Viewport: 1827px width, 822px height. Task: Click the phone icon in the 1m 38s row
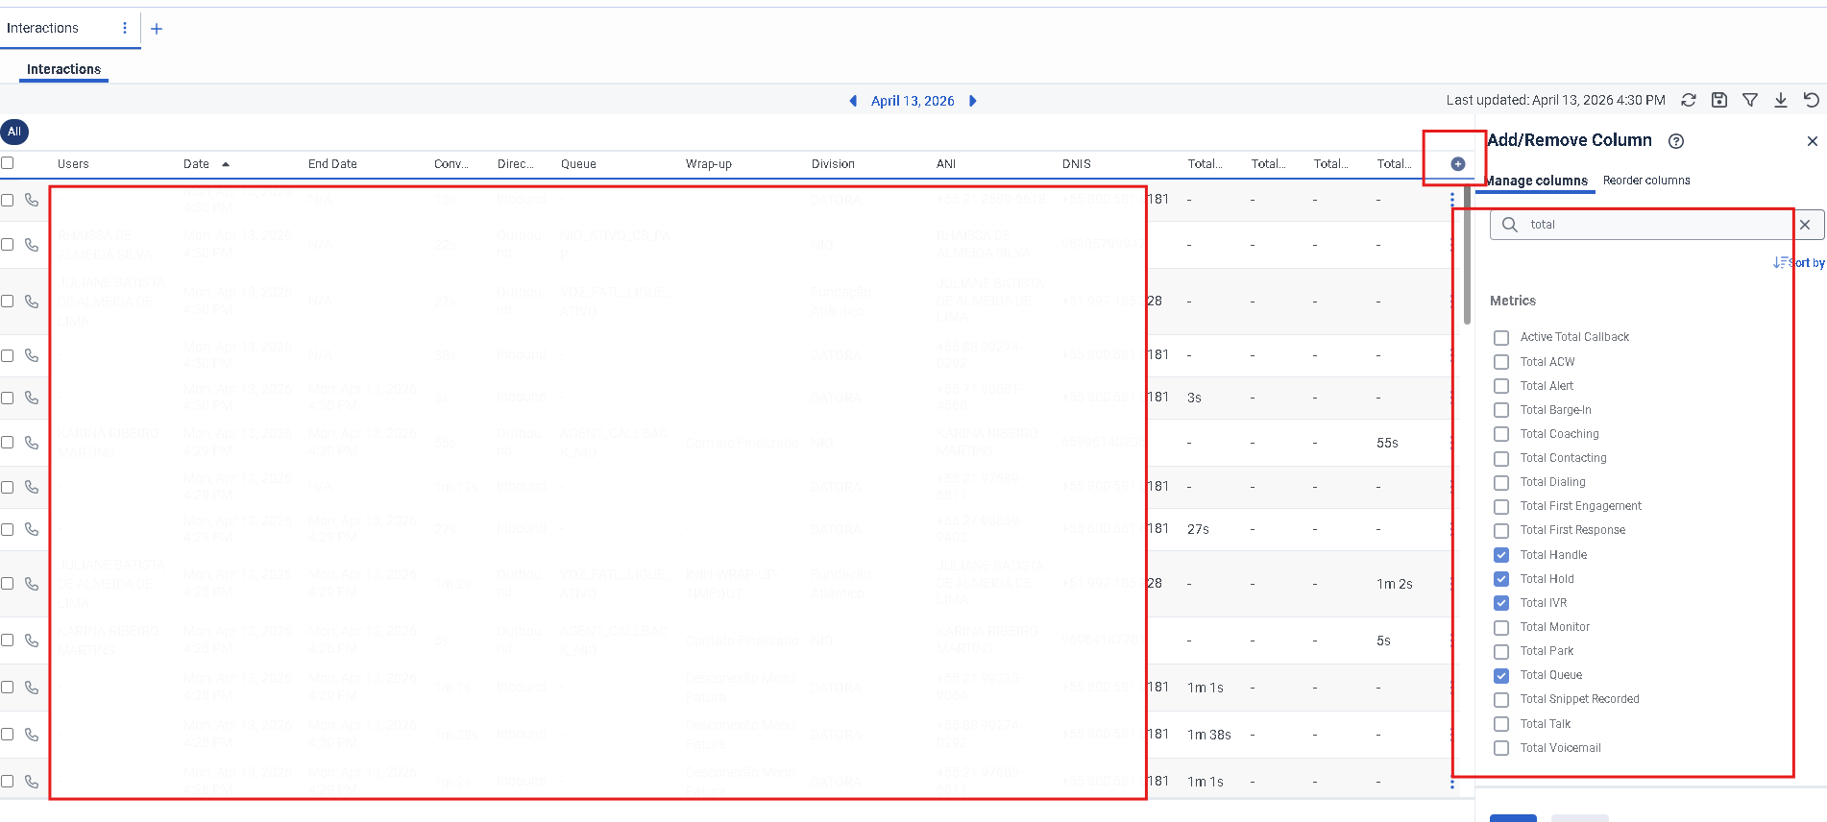pos(32,735)
